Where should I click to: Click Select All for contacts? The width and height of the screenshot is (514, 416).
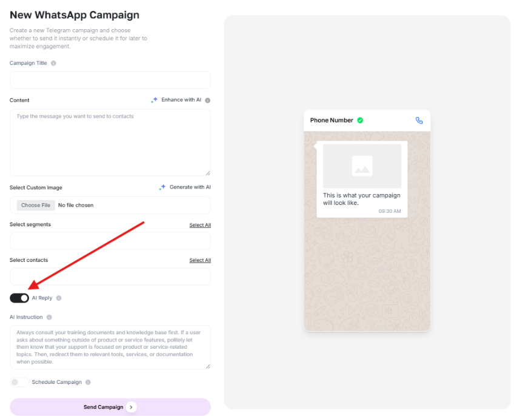point(200,260)
